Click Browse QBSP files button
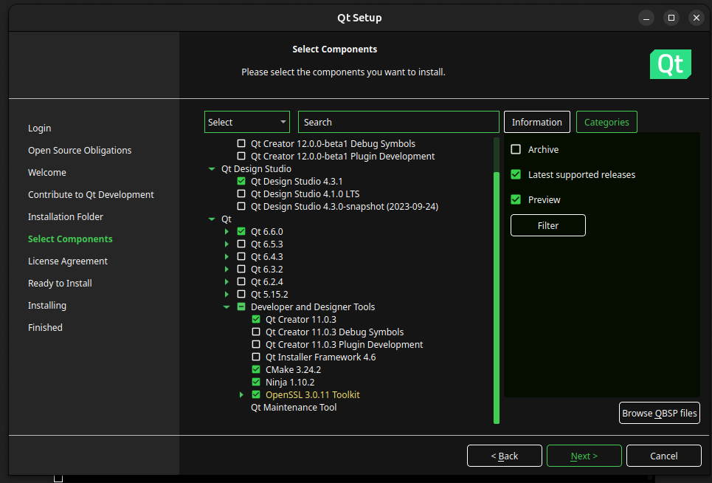Image resolution: width=712 pixels, height=483 pixels. pyautogui.click(x=659, y=414)
